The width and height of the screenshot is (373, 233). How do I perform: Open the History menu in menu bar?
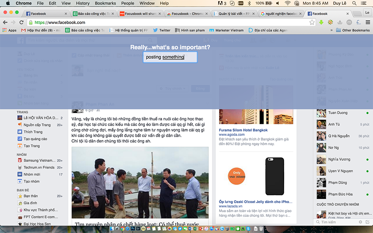(82, 3)
